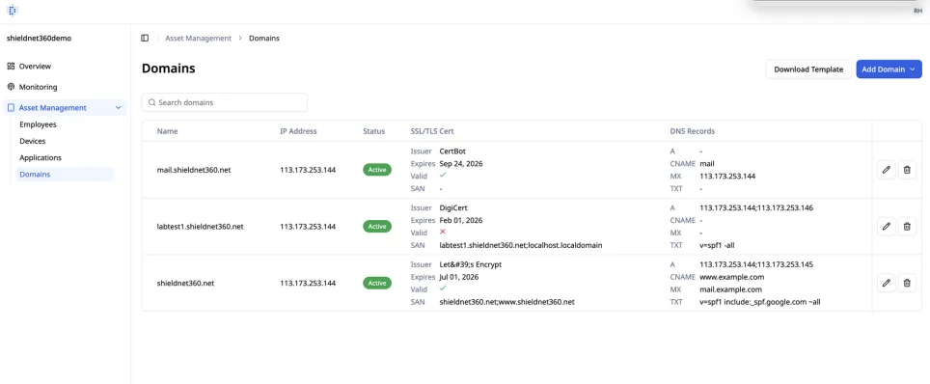This screenshot has width=930, height=384.
Task: Click CNAME value www.example.com
Action: [732, 277]
